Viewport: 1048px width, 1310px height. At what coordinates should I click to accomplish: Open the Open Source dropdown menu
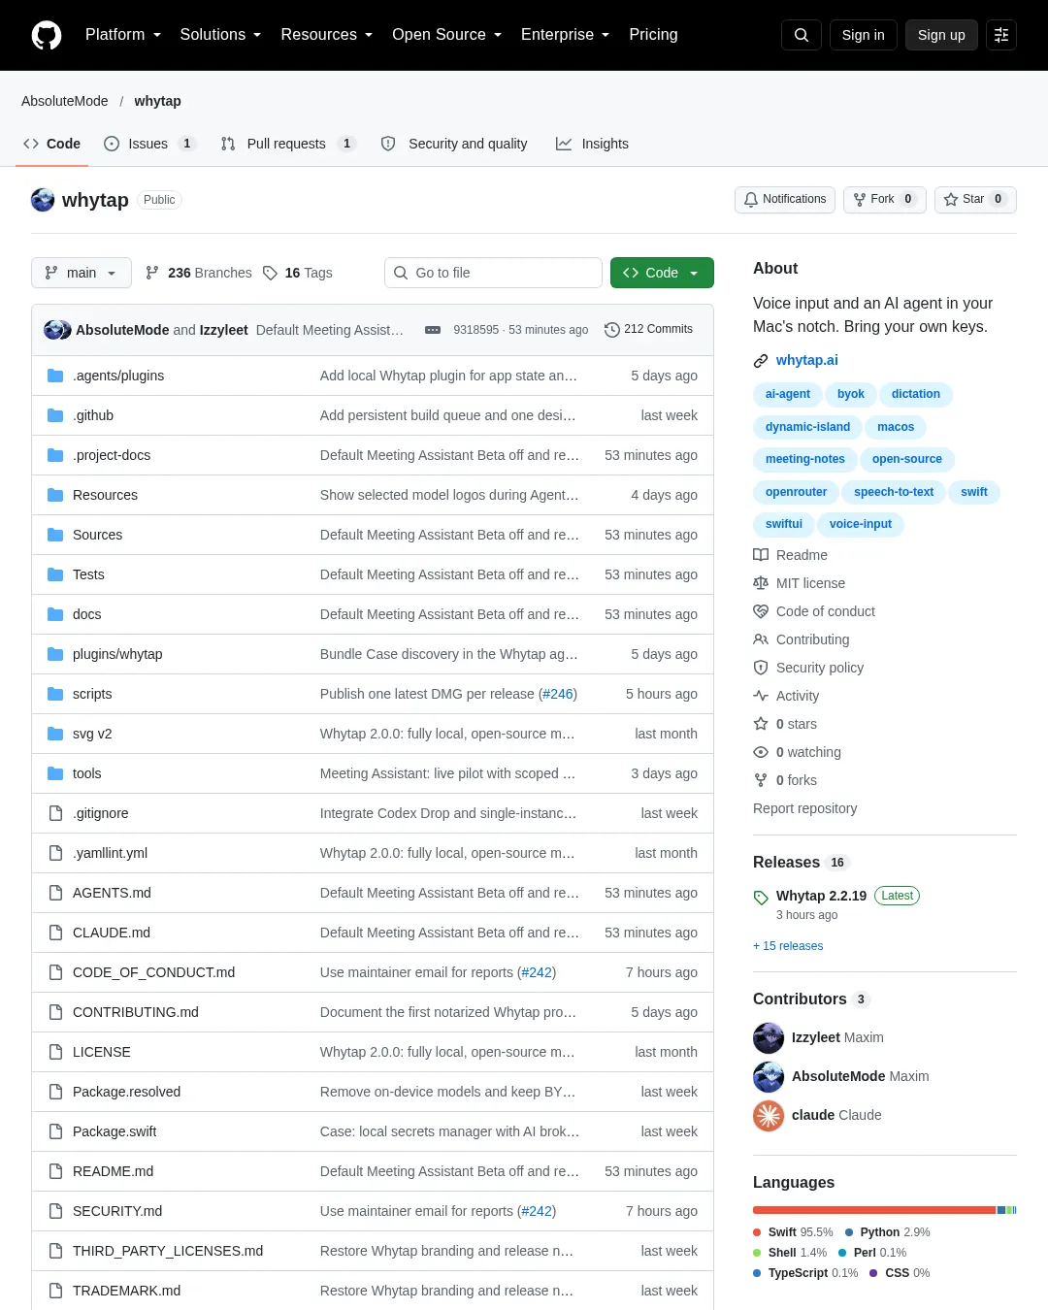(x=447, y=35)
